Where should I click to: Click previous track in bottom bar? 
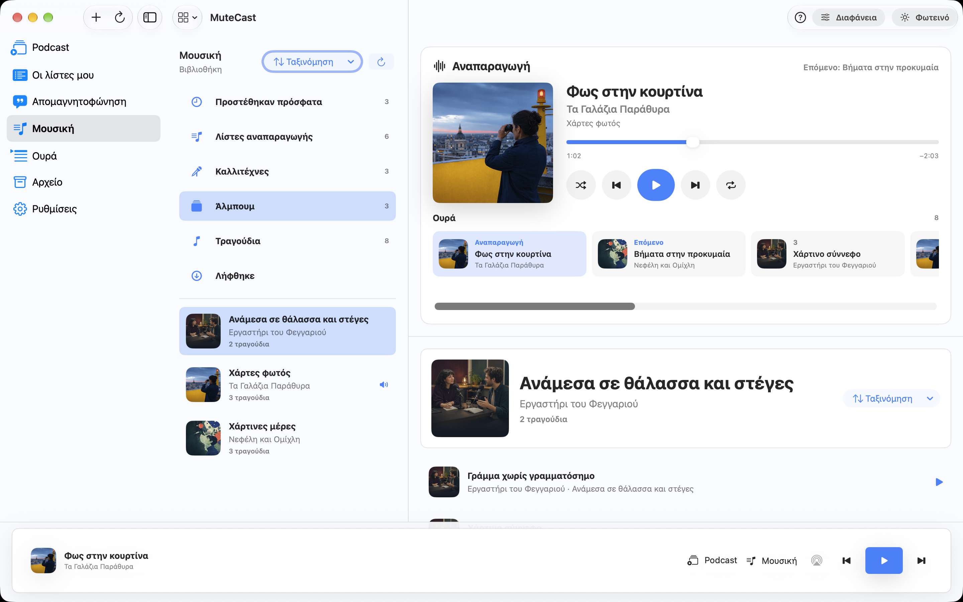click(x=846, y=561)
